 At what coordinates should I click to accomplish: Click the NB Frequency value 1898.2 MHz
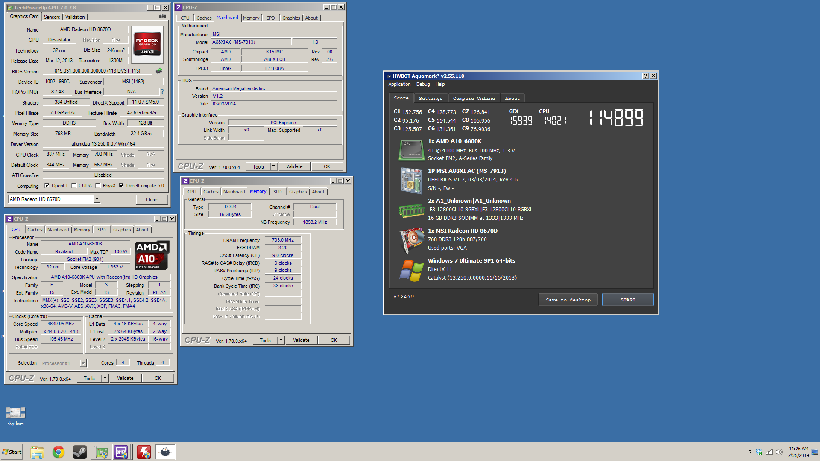pyautogui.click(x=315, y=222)
